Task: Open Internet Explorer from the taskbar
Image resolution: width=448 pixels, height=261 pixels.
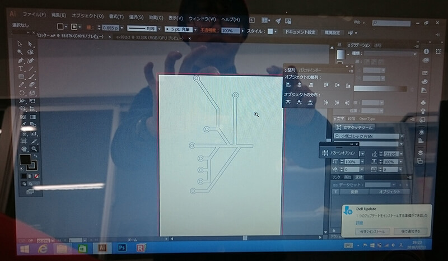Action: 43,249
